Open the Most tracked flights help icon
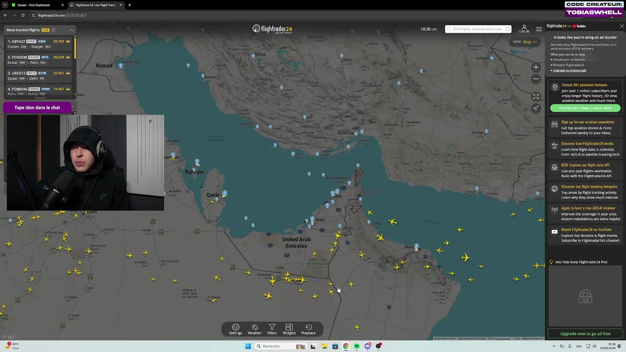Screen dimensions: 626x352 53,30
